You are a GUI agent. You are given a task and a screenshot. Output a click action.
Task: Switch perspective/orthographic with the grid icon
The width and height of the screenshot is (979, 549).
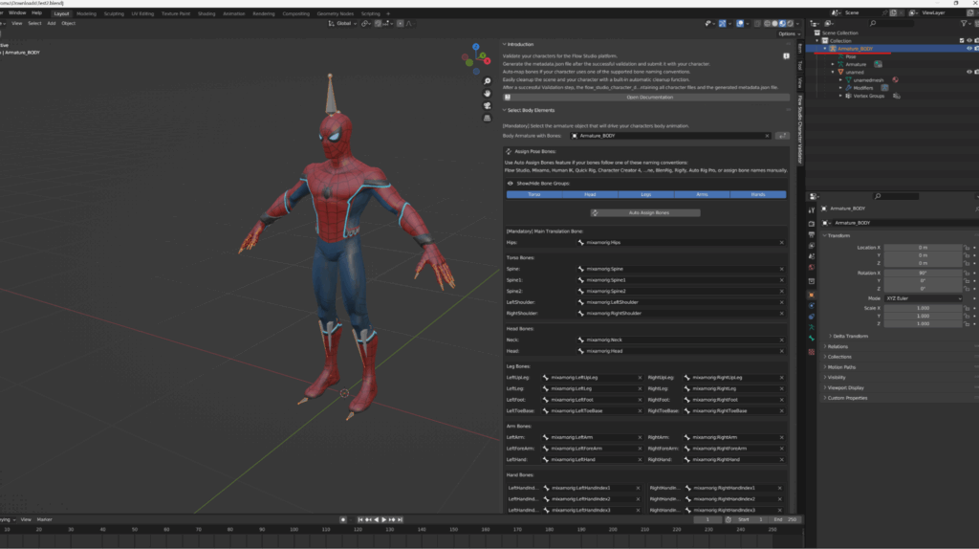[x=487, y=118]
